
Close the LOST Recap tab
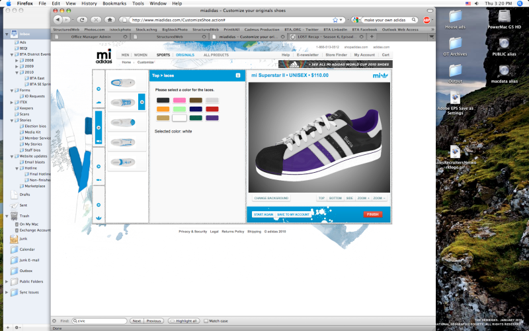point(361,36)
